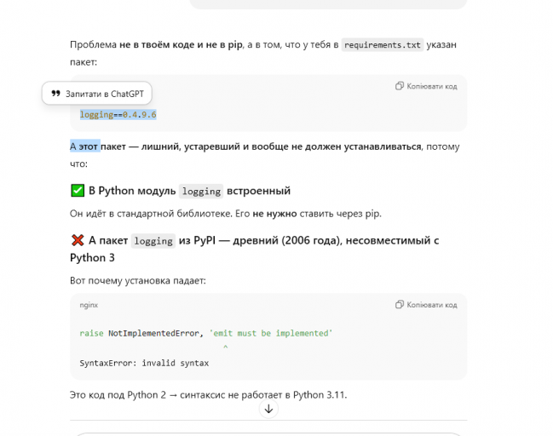Image resolution: width=553 pixels, height=436 pixels.
Task: Click the sentence mentioning Python 3.11
Action: pyautogui.click(x=208, y=395)
